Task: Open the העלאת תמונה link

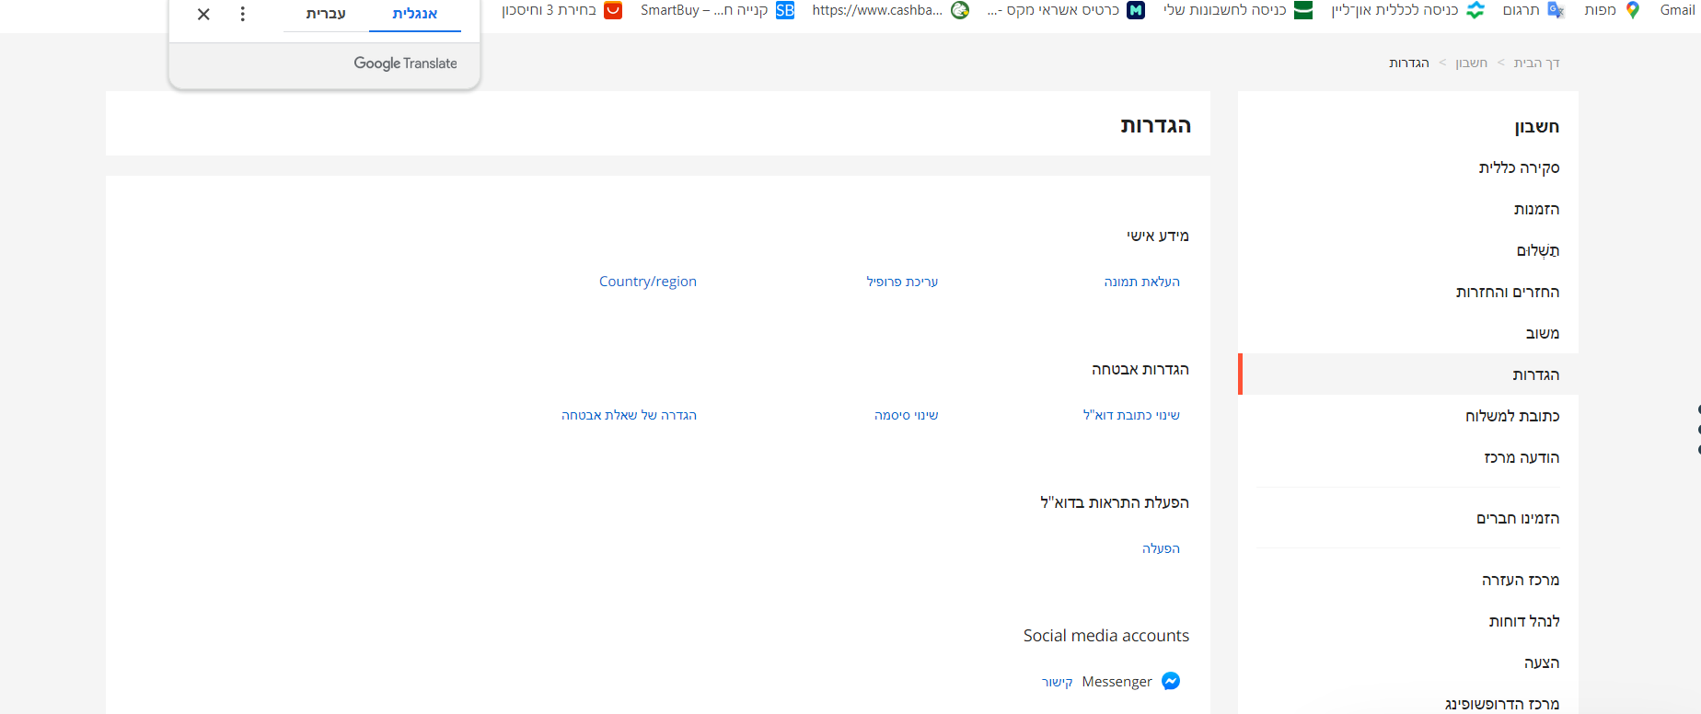Action: click(1141, 282)
